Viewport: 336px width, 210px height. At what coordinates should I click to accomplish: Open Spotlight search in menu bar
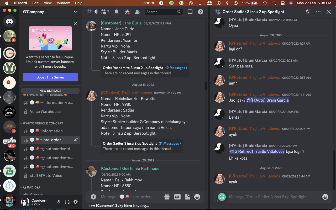[x=274, y=3]
